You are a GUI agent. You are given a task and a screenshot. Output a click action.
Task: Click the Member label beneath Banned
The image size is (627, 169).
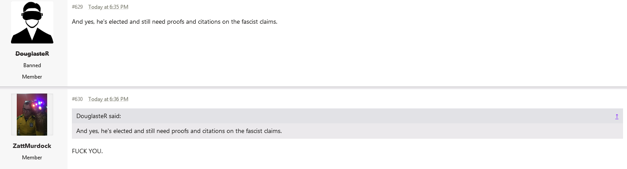[32, 77]
